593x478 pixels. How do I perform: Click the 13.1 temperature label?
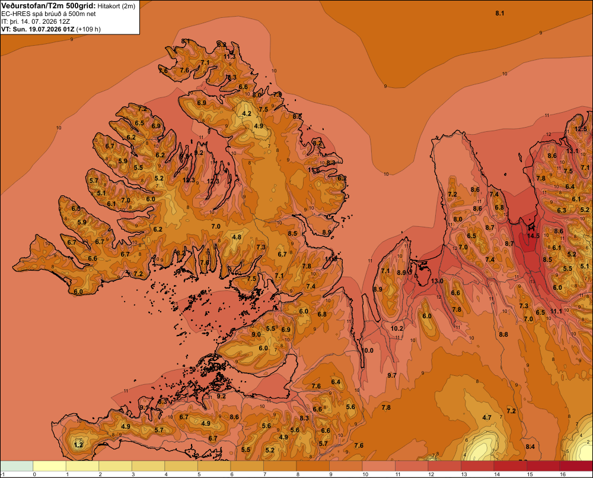point(572,151)
